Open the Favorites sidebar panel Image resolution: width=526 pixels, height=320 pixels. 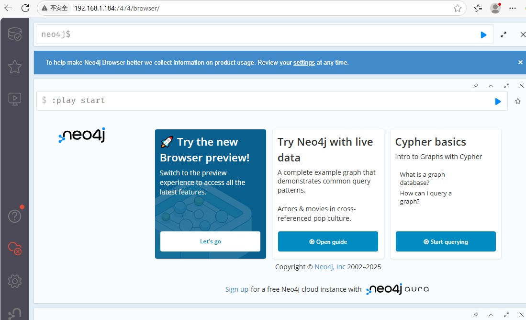point(14,67)
